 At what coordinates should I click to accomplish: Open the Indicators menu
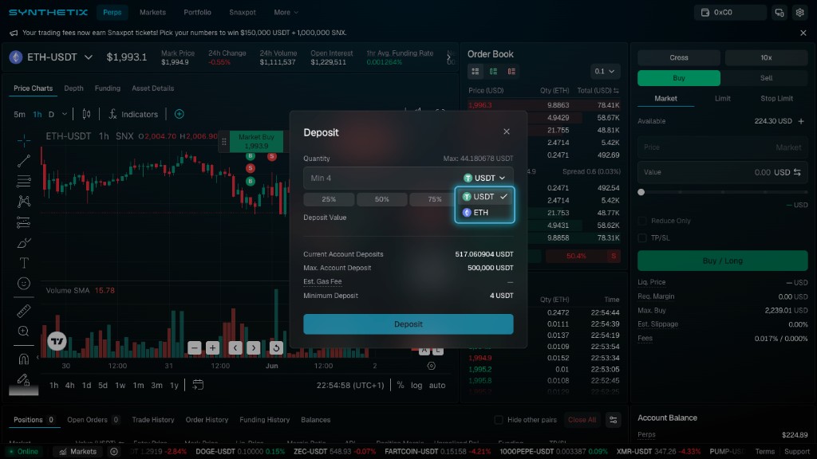133,114
